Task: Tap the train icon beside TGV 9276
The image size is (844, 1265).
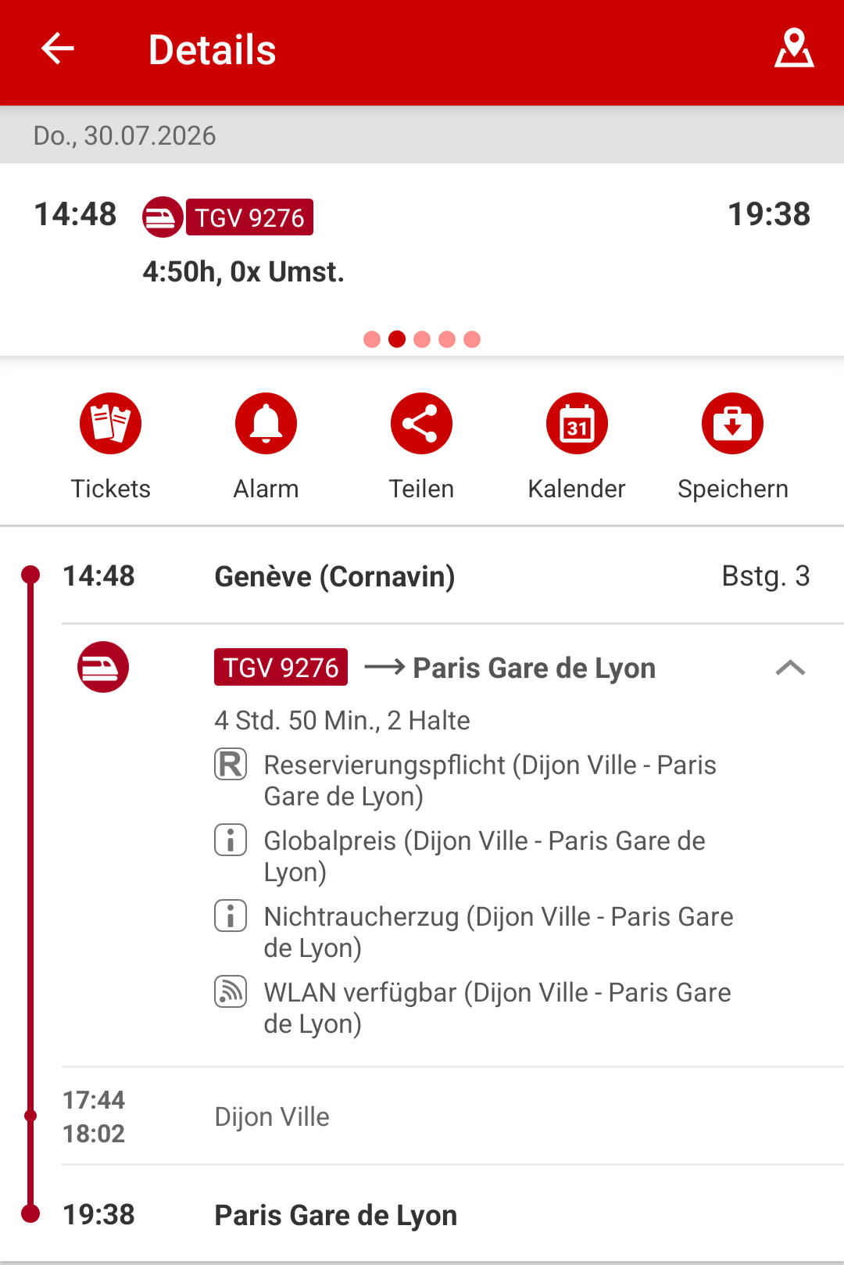Action: [x=103, y=667]
